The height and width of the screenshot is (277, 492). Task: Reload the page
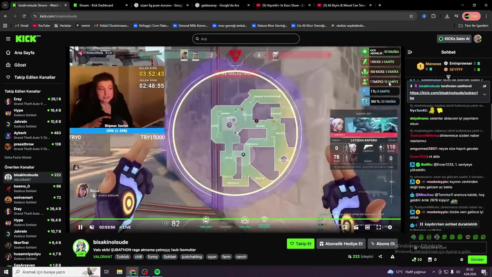(24, 16)
